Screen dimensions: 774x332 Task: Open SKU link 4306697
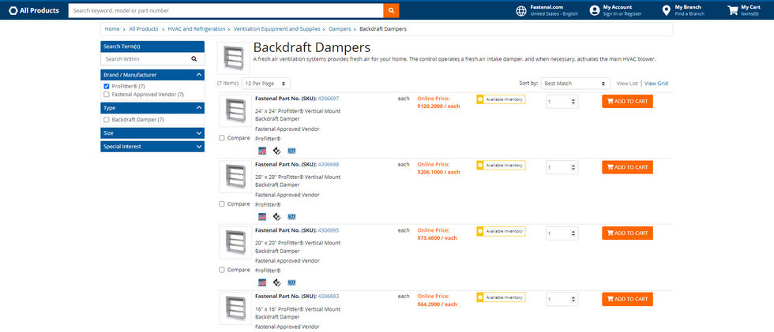pos(329,99)
